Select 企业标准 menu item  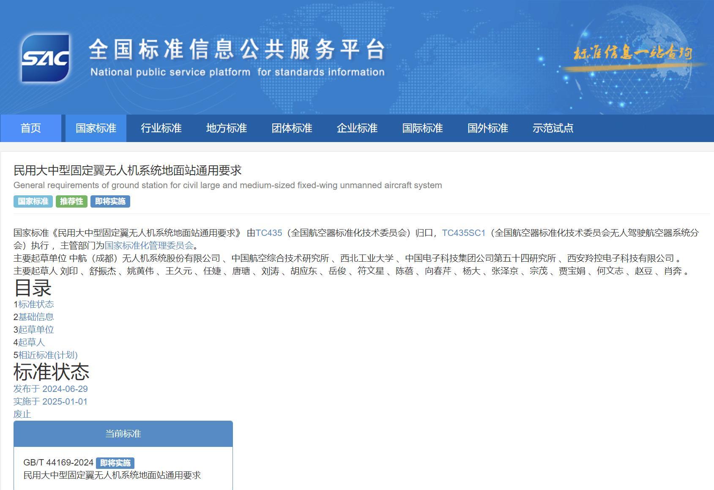(357, 128)
